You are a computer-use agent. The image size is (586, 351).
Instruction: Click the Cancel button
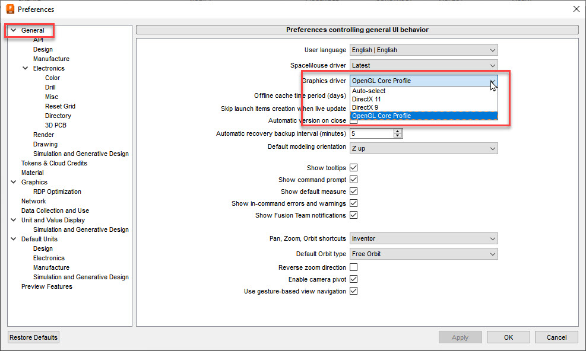(x=556, y=337)
